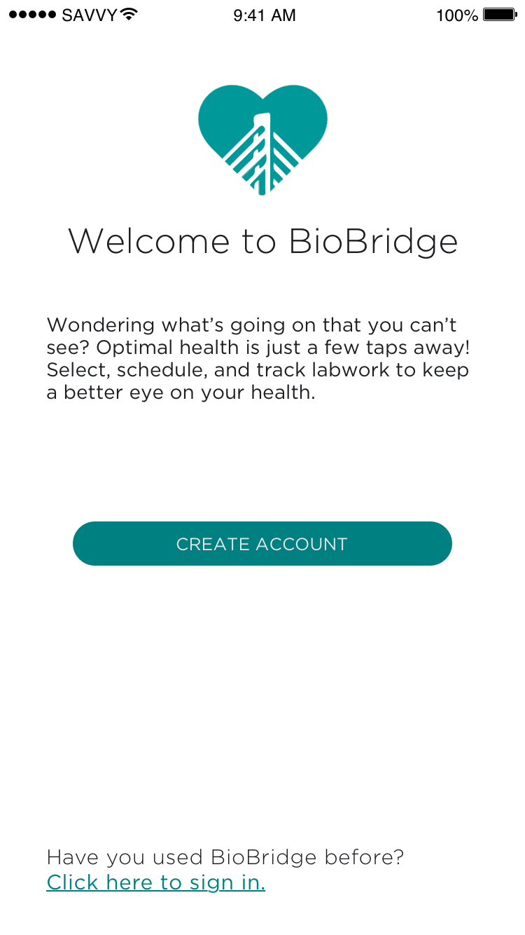Tap the Wi-Fi icon in status bar
The width and height of the screenshot is (525, 935).
(129, 15)
